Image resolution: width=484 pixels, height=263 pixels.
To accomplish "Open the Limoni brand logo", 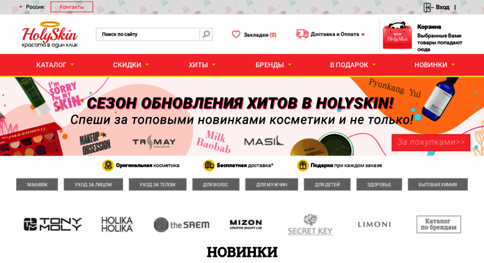I will pyautogui.click(x=374, y=224).
